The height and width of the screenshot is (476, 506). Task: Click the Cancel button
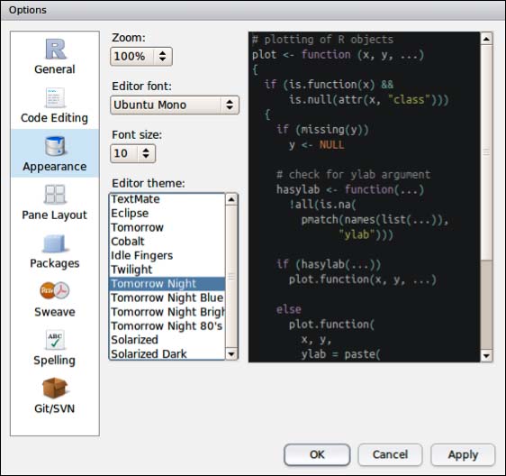click(x=390, y=454)
